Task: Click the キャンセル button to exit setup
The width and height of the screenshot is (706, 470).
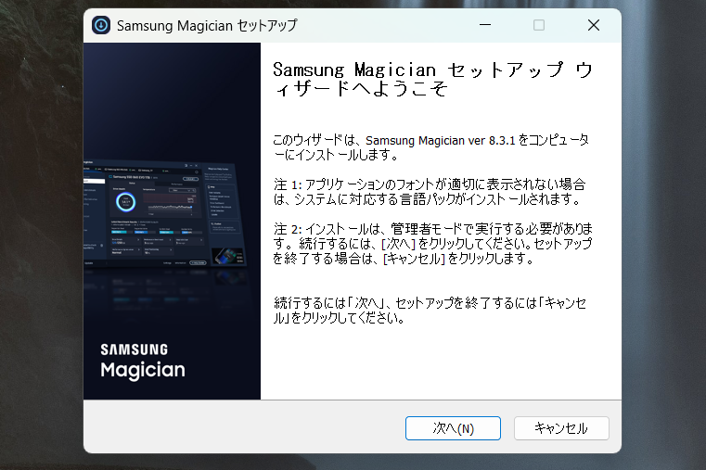Action: tap(561, 428)
